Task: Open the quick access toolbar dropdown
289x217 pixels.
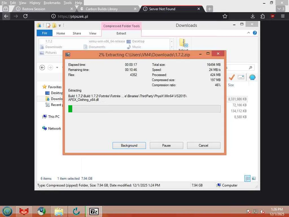Action: point(60,26)
